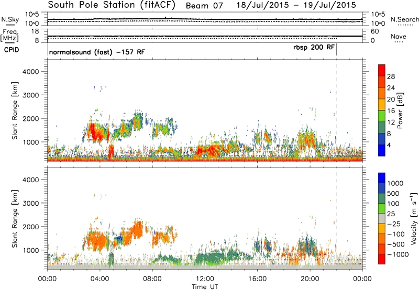Viewport: 419px width, 290px height.
Task: Click the "4" tick on power colorbar
Action: coord(389,146)
